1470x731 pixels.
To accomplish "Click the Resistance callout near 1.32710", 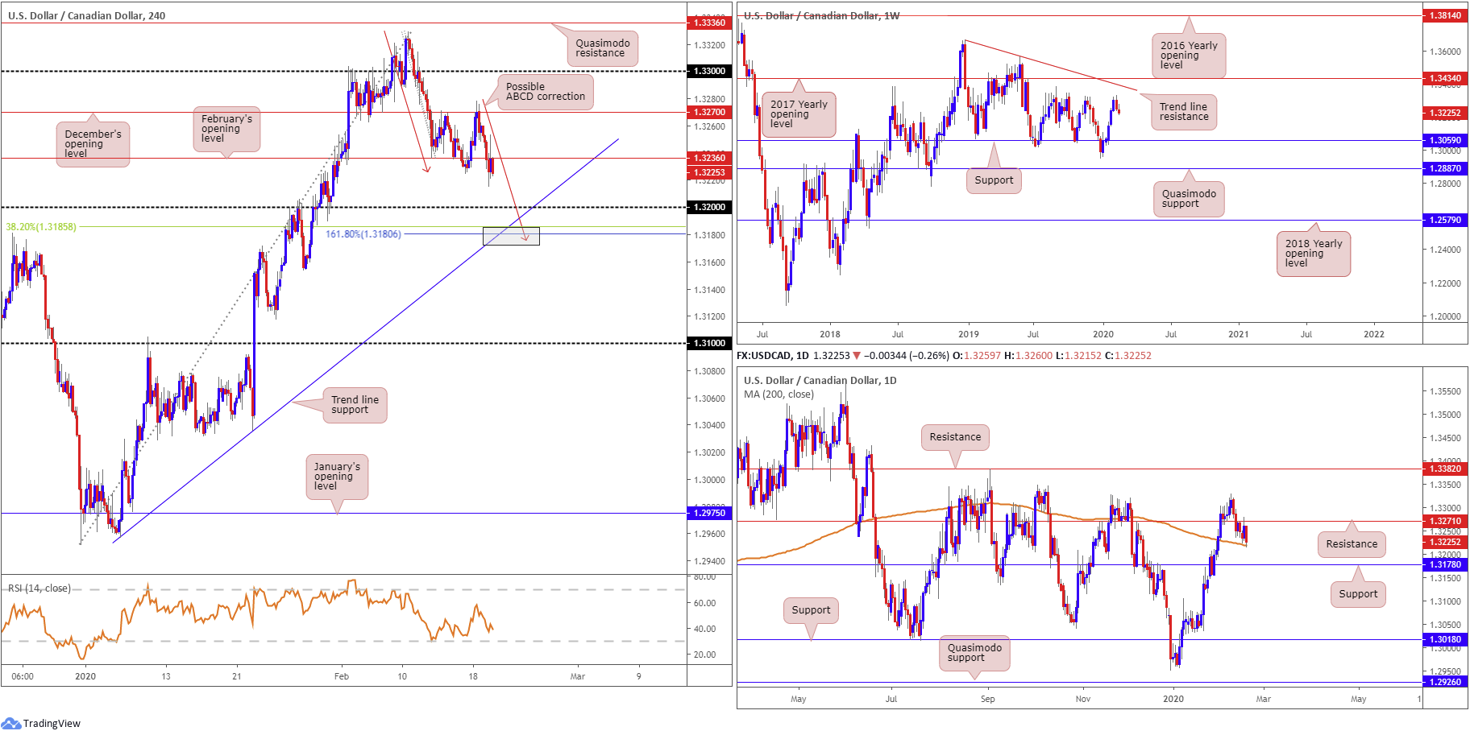I will pos(1352,544).
